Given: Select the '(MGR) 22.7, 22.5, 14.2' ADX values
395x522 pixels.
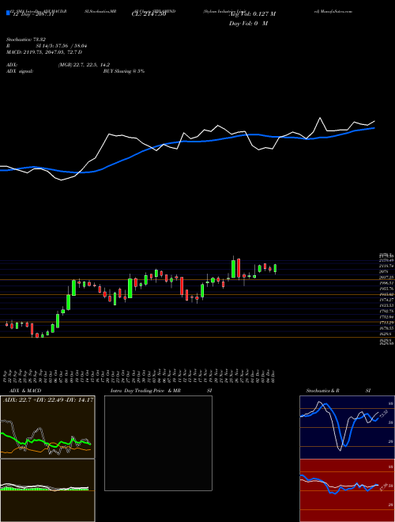Looking at the screenshot, I should [x=84, y=65].
